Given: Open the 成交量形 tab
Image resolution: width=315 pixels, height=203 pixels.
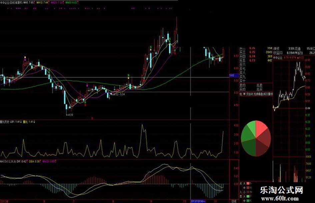Looking at the screenshot, I should 268,94.
